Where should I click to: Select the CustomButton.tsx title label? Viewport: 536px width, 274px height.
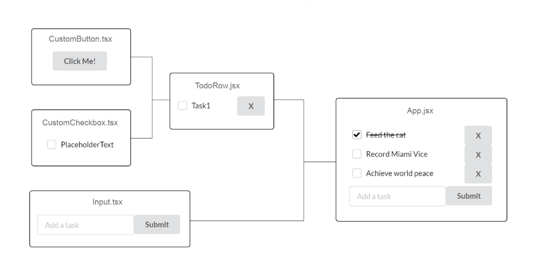pyautogui.click(x=80, y=39)
